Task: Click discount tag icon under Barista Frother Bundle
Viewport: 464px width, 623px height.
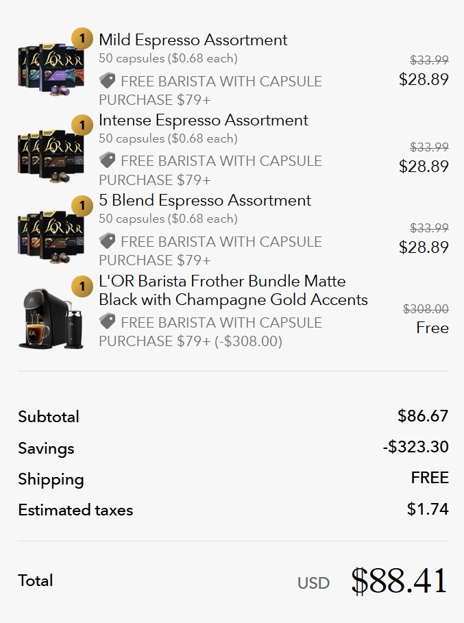Action: [x=108, y=322]
